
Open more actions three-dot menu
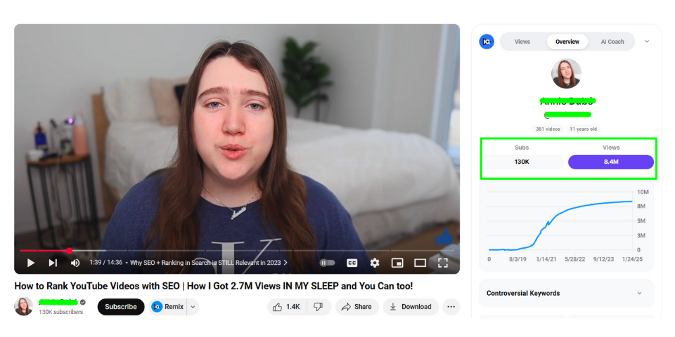point(451,307)
